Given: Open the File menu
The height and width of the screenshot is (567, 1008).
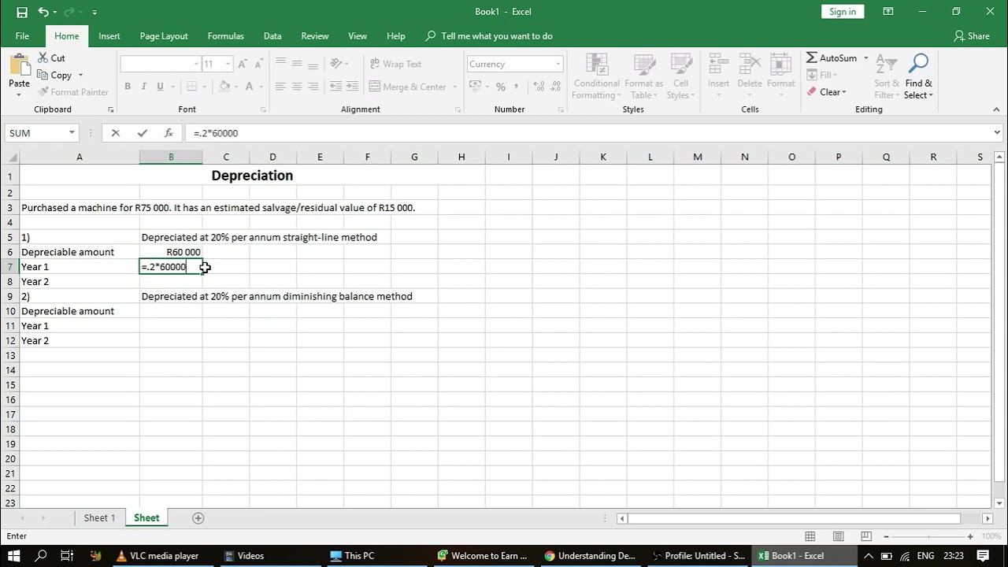Looking at the screenshot, I should pyautogui.click(x=22, y=36).
